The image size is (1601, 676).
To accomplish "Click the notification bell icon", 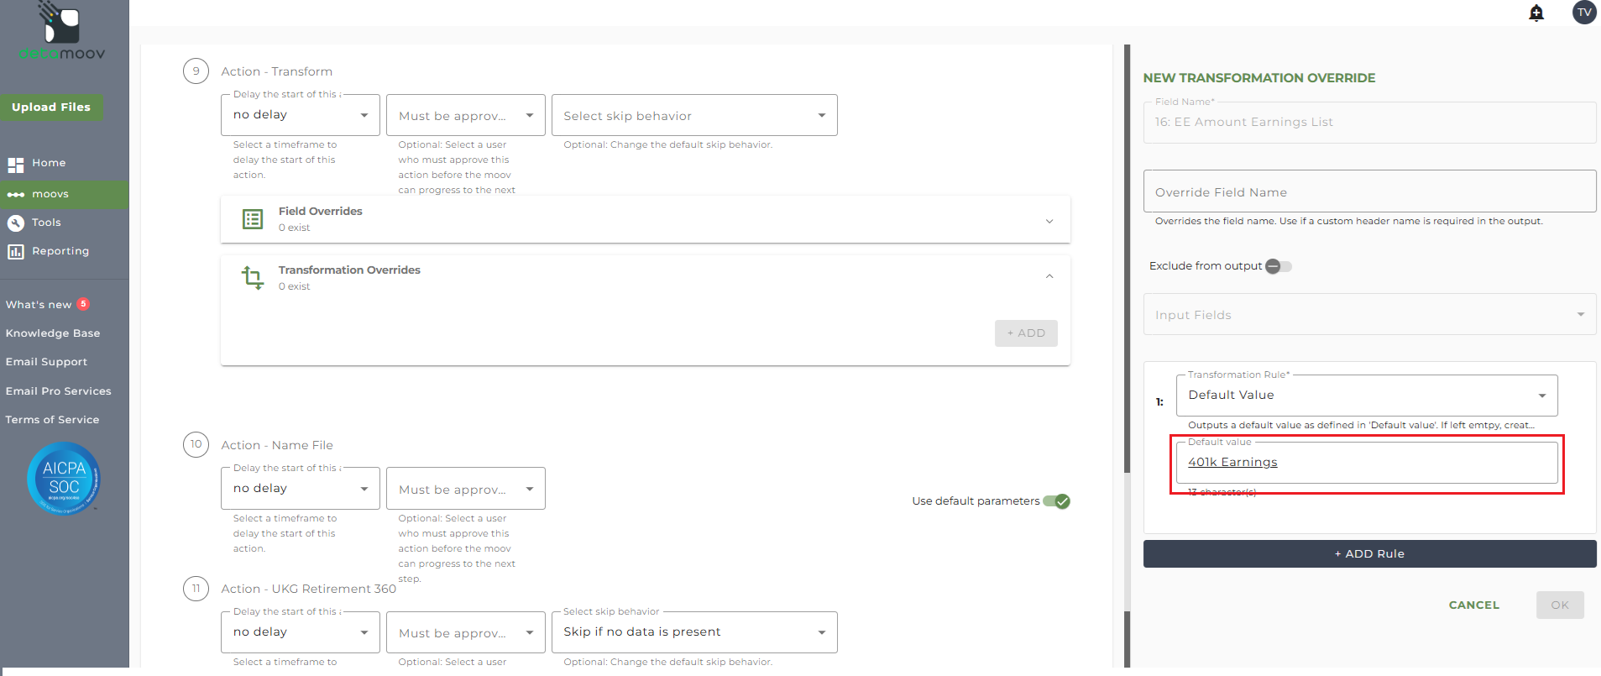I will point(1536,13).
